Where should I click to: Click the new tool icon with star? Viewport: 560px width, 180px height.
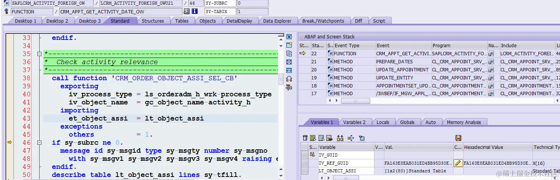[x=289, y=45]
